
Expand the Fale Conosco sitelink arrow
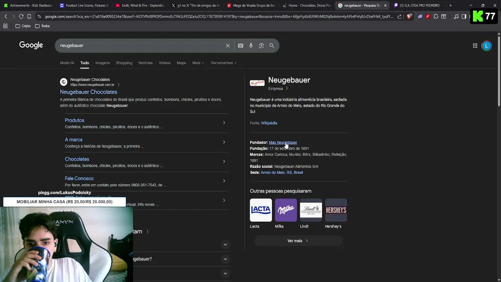(x=224, y=181)
